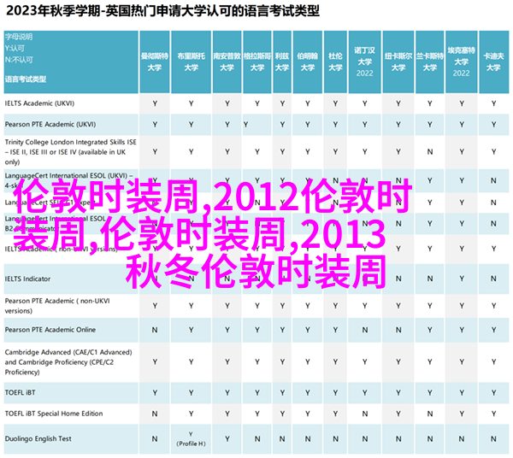
Task: Click the 埃克塞特大学 2022 column header
Action: pos(462,62)
